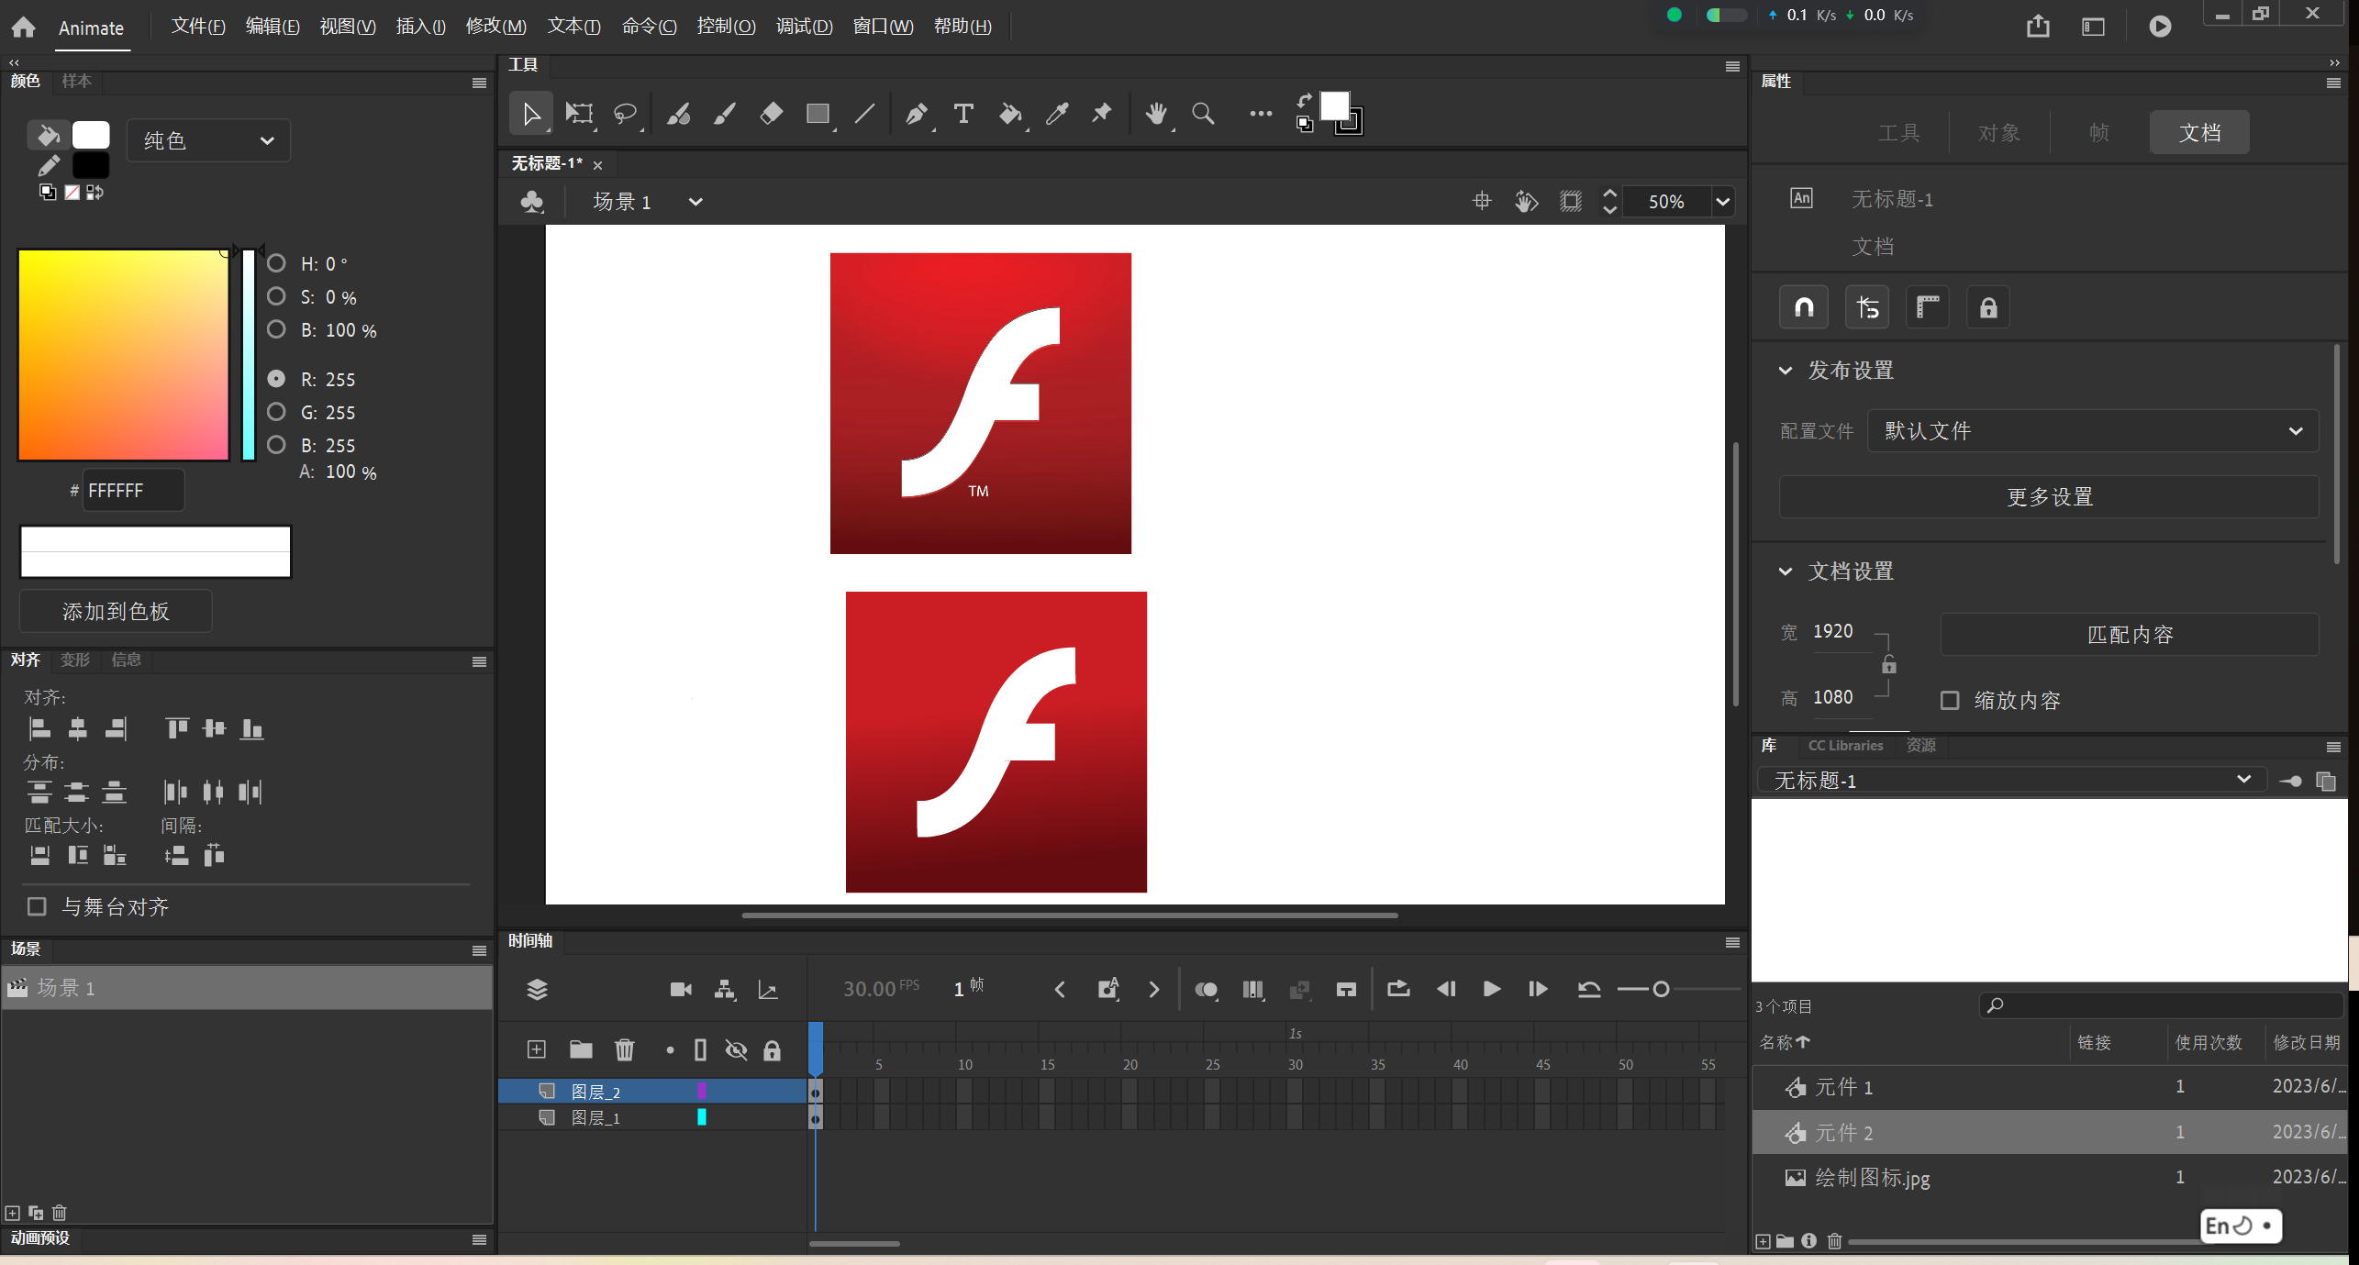Switch to the 变形 transform tab

pyautogui.click(x=75, y=660)
